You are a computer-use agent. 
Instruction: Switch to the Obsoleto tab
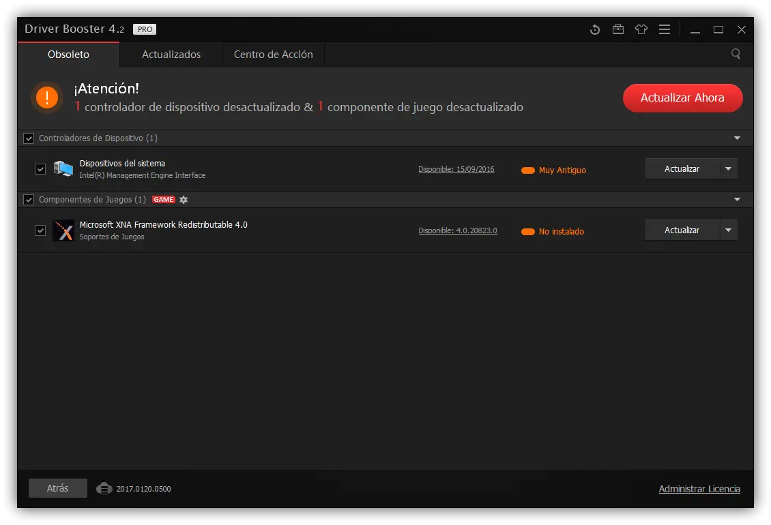click(x=68, y=55)
